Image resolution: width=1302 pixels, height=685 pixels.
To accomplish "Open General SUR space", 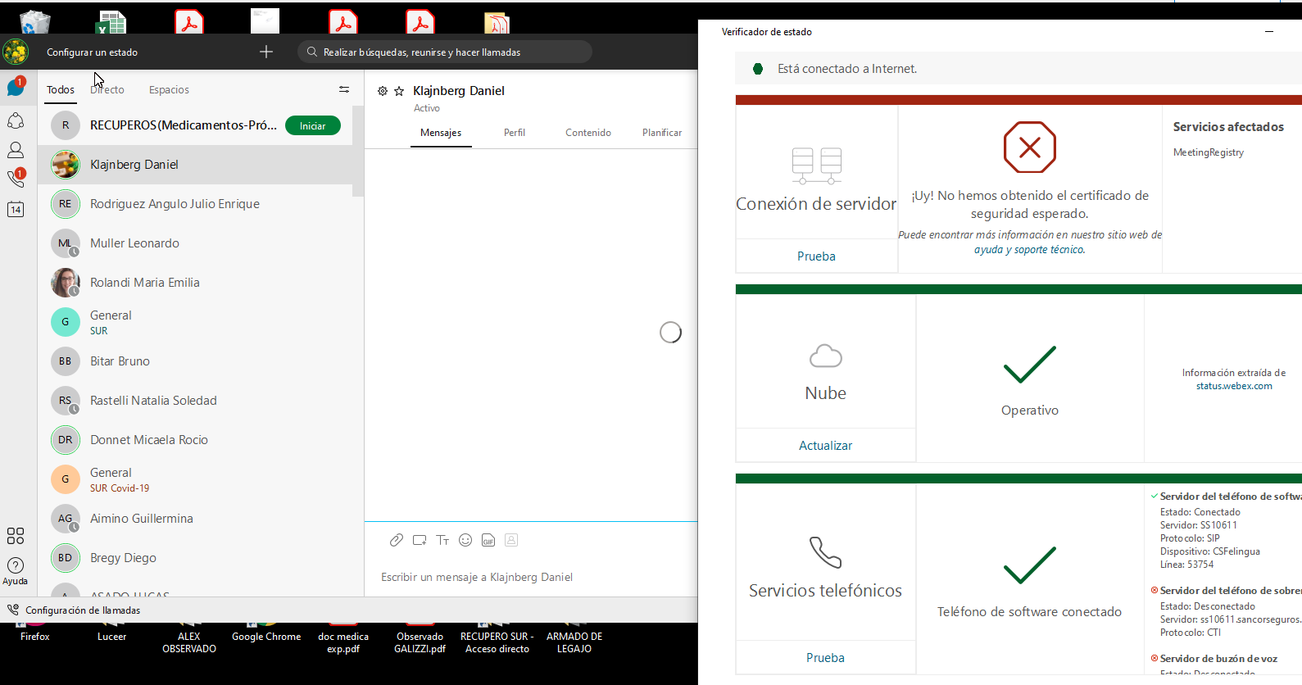I will [x=195, y=322].
